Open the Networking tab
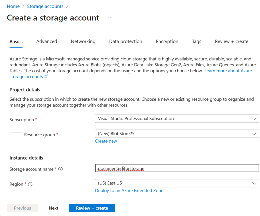The image size is (260, 216). coord(83,42)
